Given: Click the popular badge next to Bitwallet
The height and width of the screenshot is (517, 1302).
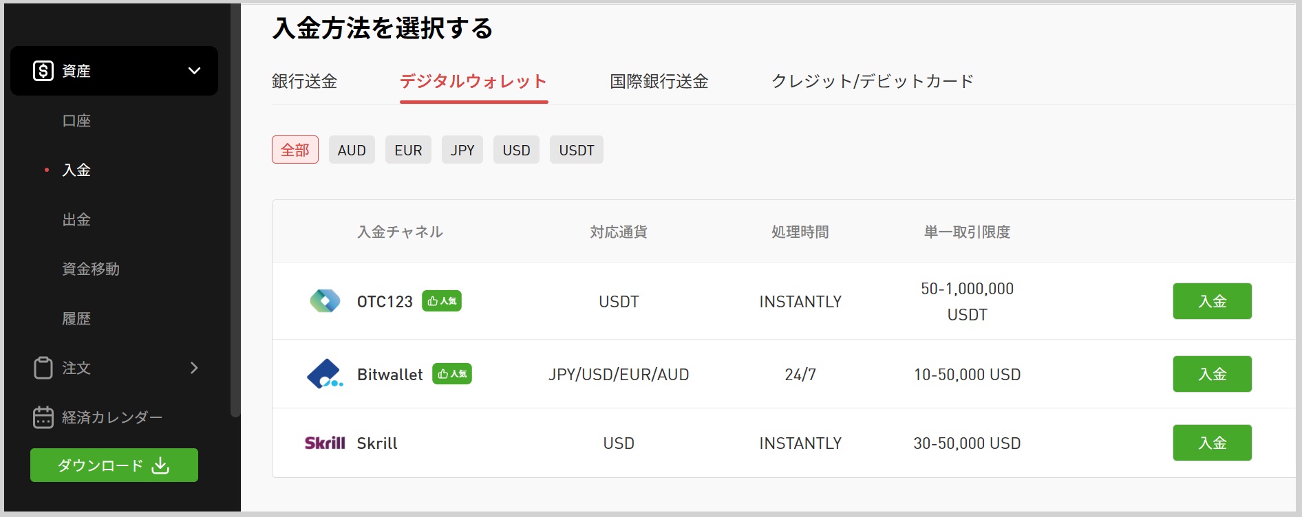Looking at the screenshot, I should coord(451,374).
